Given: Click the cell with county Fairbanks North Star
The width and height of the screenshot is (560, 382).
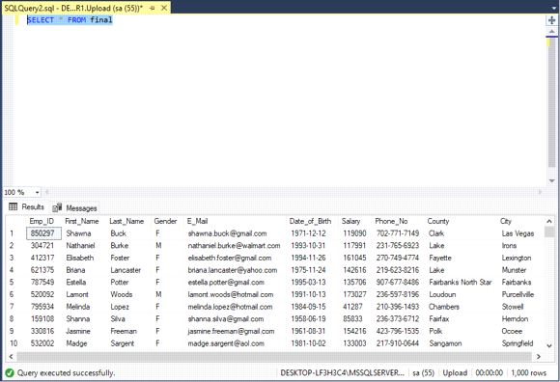Looking at the screenshot, I should (x=460, y=283).
